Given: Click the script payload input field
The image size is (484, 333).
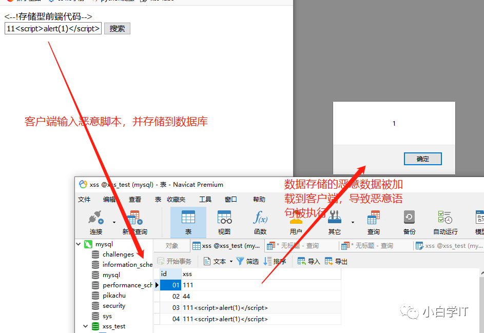Looking at the screenshot, I should pos(53,29).
